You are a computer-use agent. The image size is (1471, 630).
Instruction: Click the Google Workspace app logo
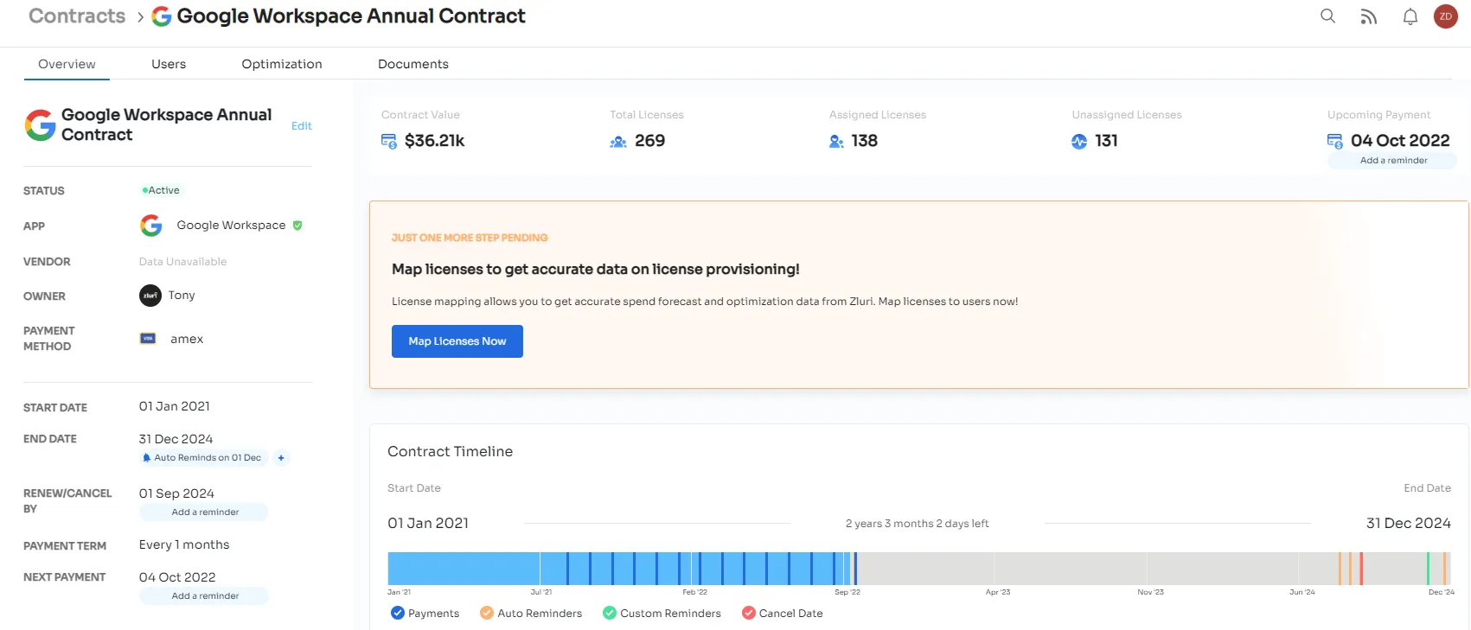[x=151, y=226]
